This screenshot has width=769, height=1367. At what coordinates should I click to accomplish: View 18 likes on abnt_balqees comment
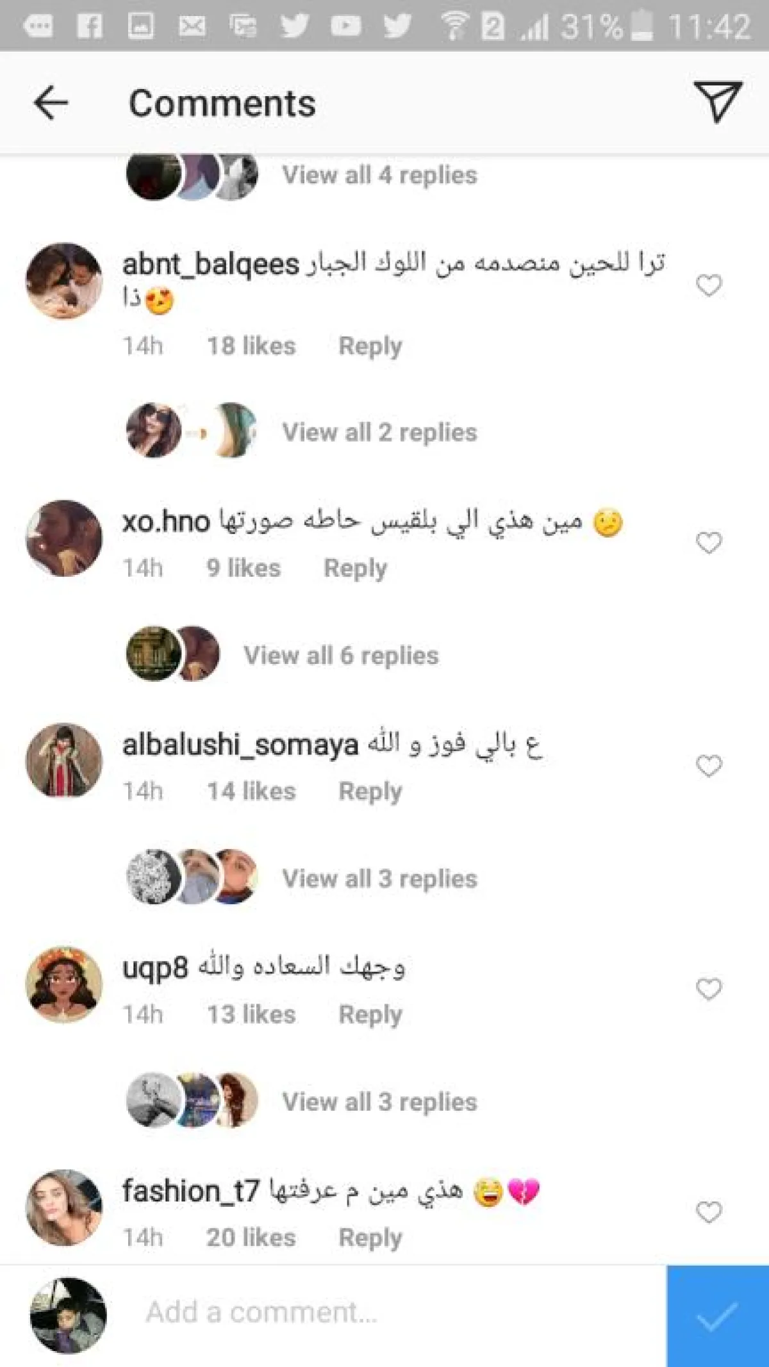click(x=251, y=346)
